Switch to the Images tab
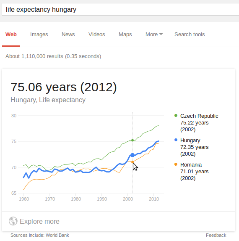 pos(39,34)
